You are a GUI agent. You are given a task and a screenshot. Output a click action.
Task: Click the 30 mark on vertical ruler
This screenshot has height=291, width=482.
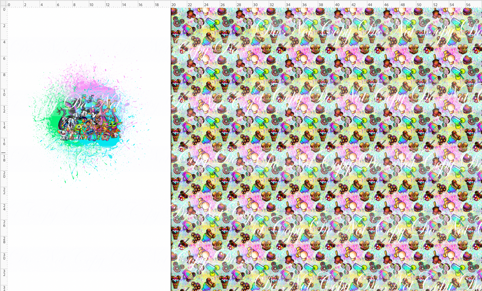[x=4, y=256]
